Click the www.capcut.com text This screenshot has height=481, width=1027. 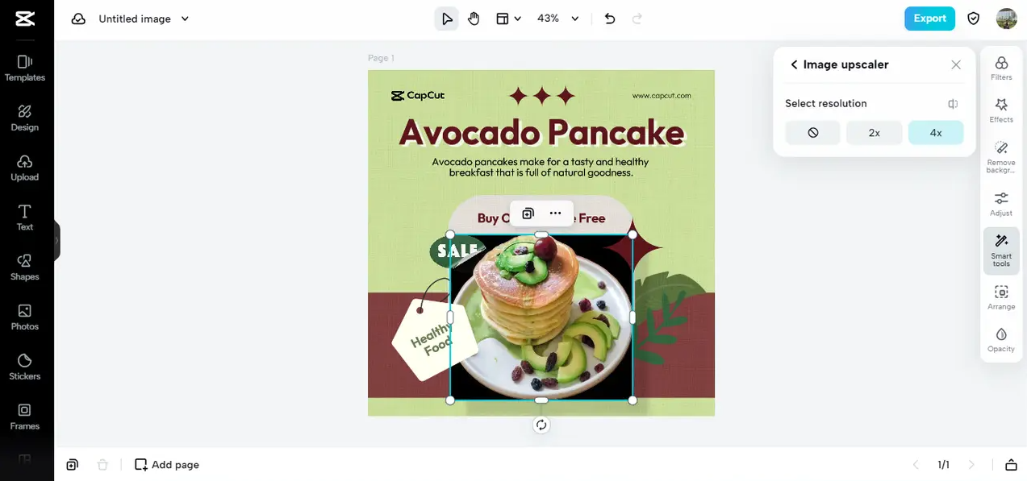point(662,96)
